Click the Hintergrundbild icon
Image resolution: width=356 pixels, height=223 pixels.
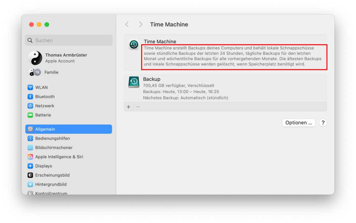click(x=30, y=184)
